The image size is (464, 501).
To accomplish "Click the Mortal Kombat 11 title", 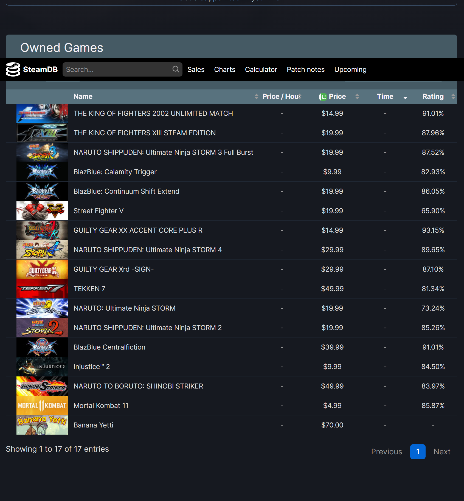I will 101,406.
